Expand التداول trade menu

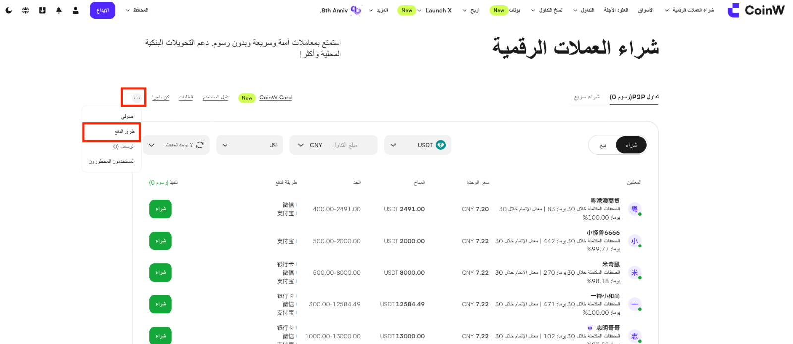point(583,10)
